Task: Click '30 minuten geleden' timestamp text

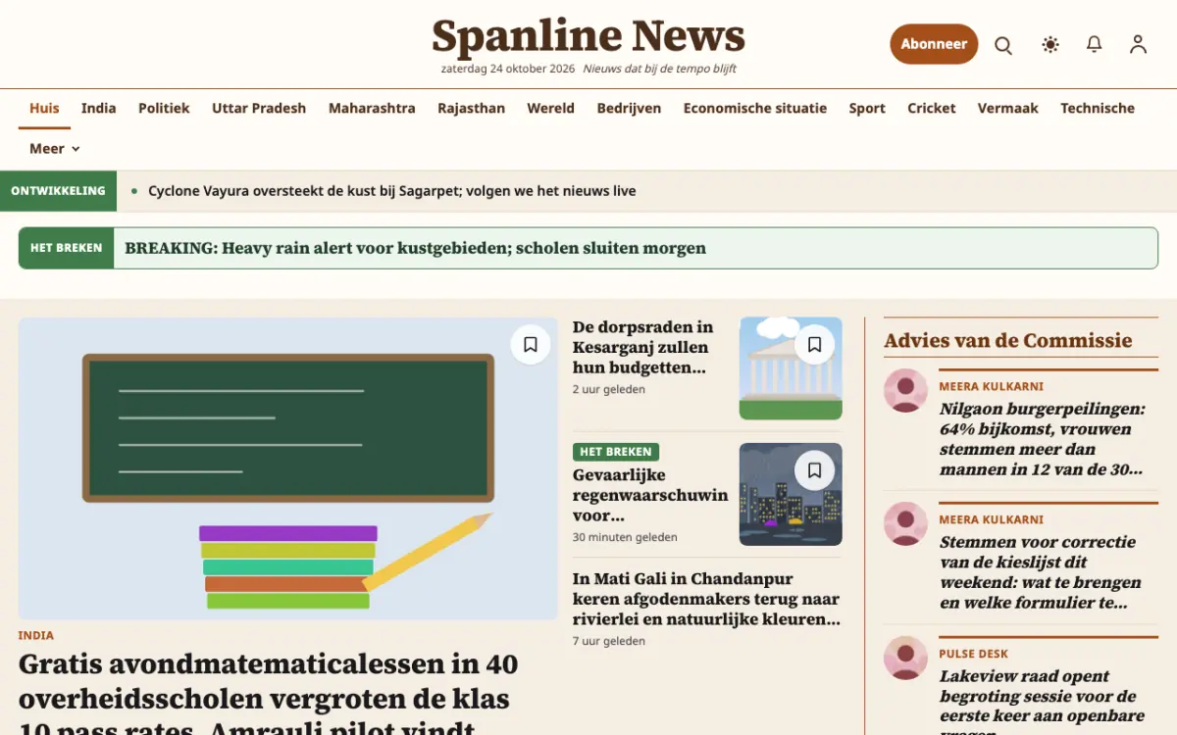Action: coord(625,538)
